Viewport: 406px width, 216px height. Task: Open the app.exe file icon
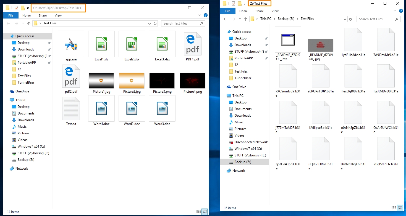[x=71, y=44]
